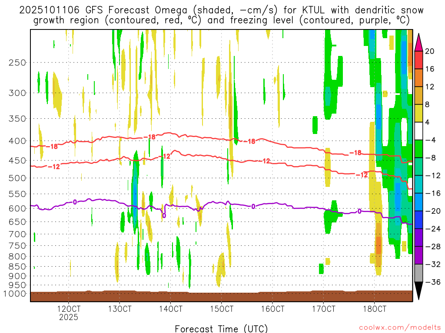Image resolution: width=445 pixels, height=333 pixels.
Task: Click the 170CT time axis label
Action: point(323,309)
